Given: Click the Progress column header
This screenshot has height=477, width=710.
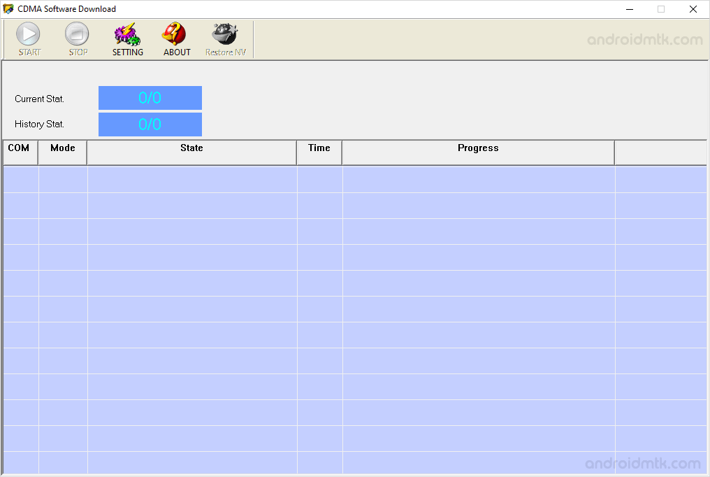Looking at the screenshot, I should [x=478, y=152].
